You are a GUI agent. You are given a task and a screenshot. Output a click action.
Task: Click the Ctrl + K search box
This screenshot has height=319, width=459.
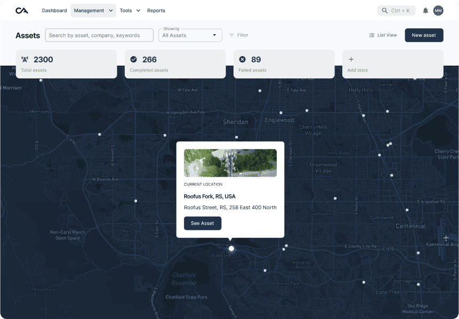(396, 11)
